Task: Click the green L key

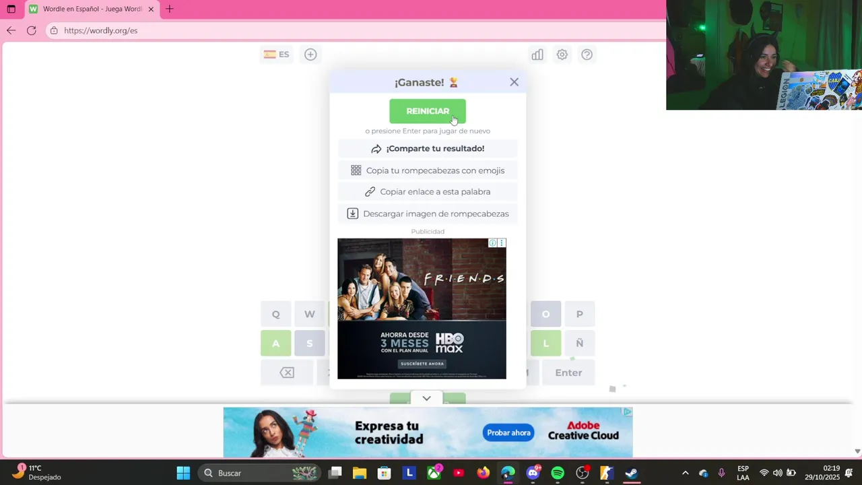Action: click(545, 344)
